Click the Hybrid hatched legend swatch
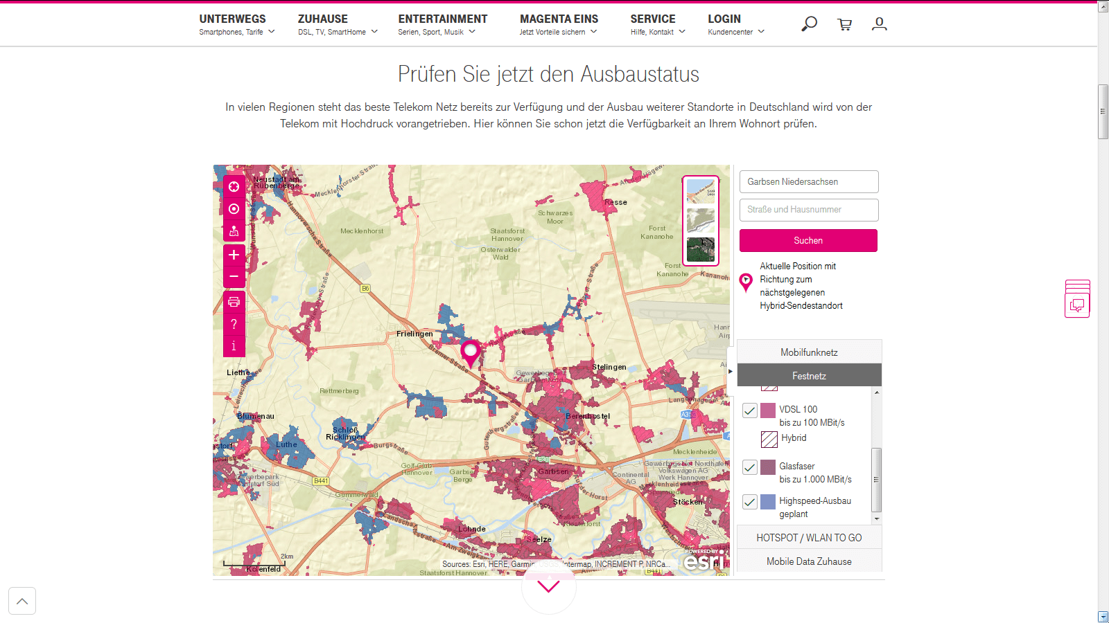 tap(769, 439)
